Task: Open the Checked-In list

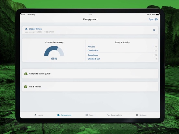Action: click(x=122, y=50)
